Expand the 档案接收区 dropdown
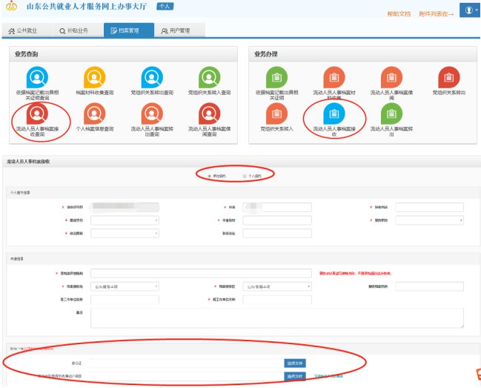Image resolution: width=481 pixels, height=388 pixels. click(277, 286)
